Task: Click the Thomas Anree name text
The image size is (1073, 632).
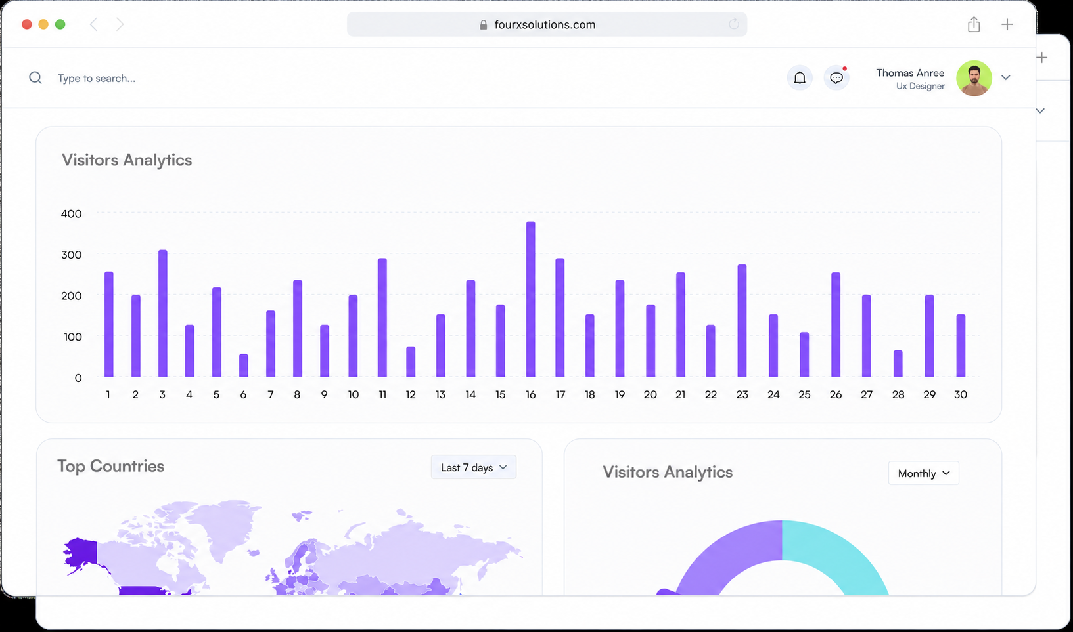Action: [910, 73]
